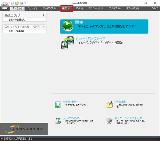
Task: Open the スケジュール (S) tab
Action: point(96,8)
